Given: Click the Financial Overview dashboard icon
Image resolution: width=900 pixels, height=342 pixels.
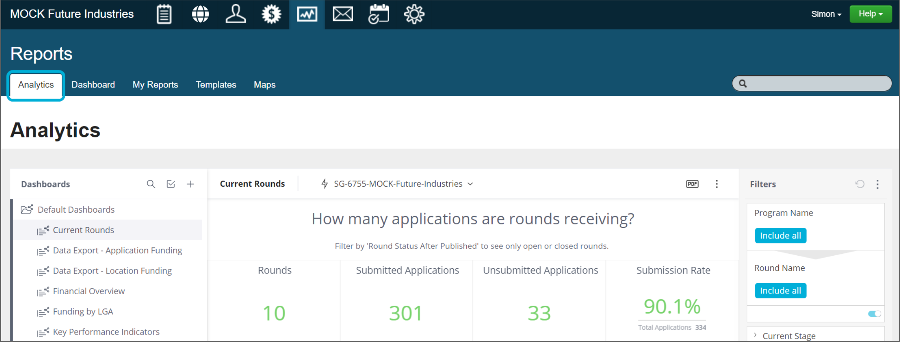Looking at the screenshot, I should click(43, 291).
